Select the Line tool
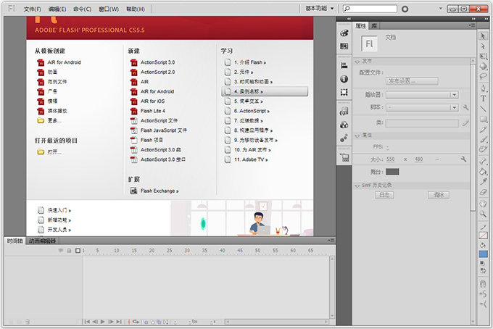Screen dimensions: 493x329 [x=483, y=109]
